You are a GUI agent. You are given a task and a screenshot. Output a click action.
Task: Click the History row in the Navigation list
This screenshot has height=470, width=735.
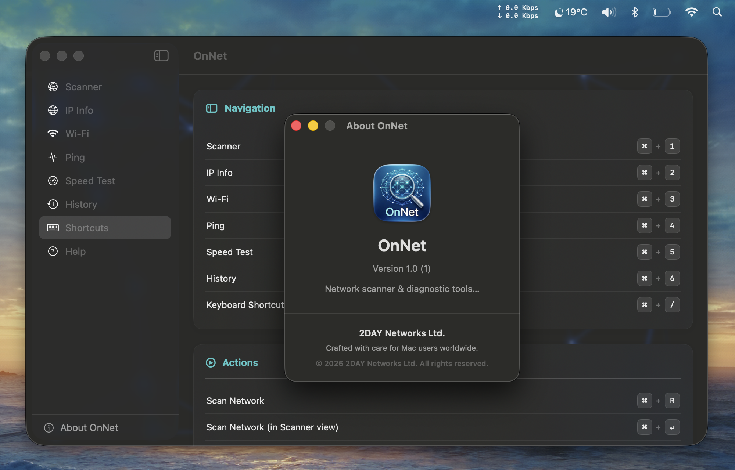coord(443,278)
